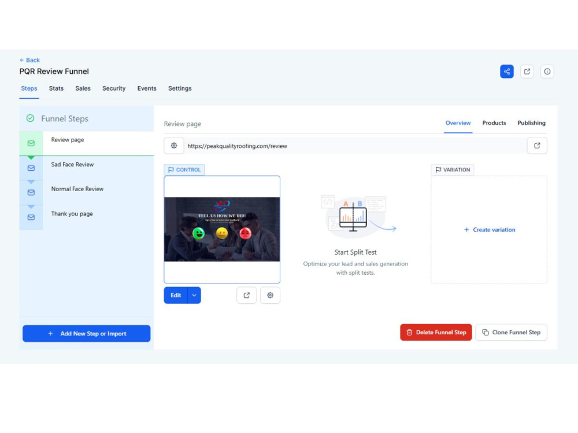Open control page settings gear icon
Viewport: 578px width, 433px height.
[x=270, y=295]
